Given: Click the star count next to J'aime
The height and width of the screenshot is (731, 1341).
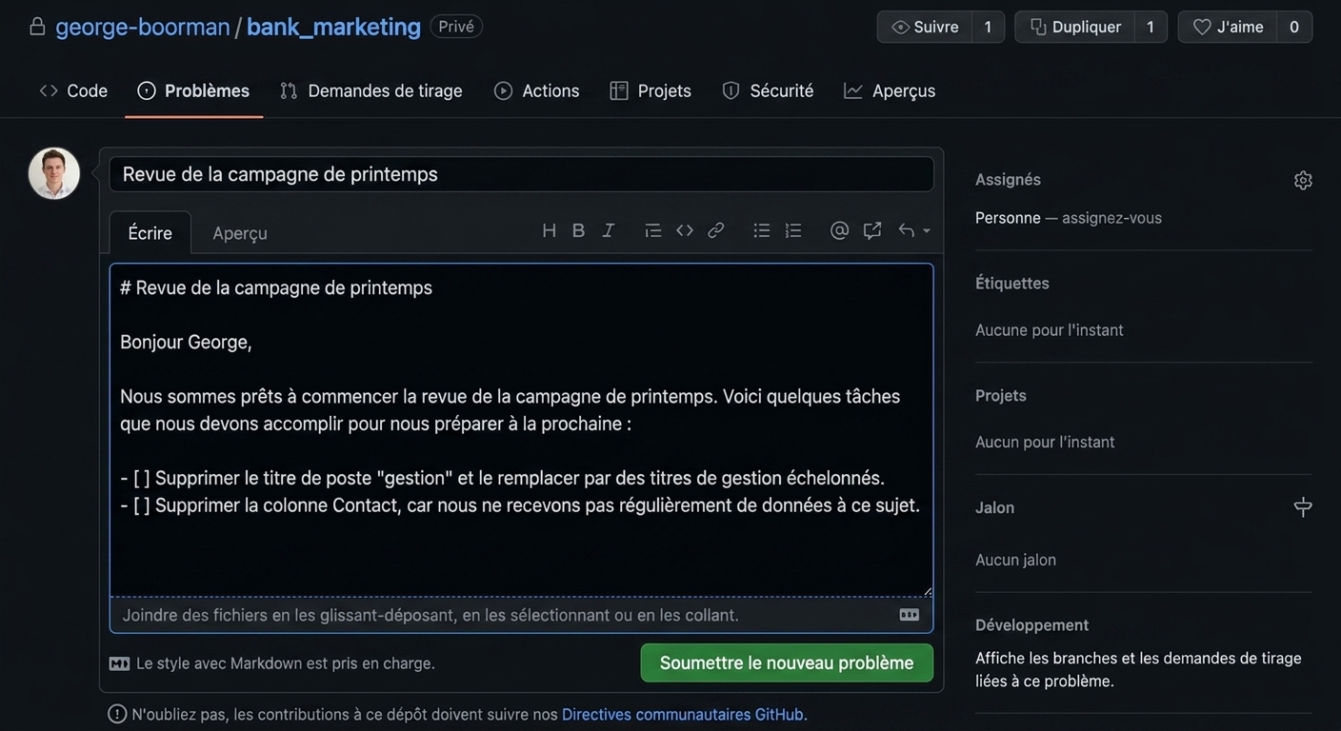Looking at the screenshot, I should point(1294,27).
